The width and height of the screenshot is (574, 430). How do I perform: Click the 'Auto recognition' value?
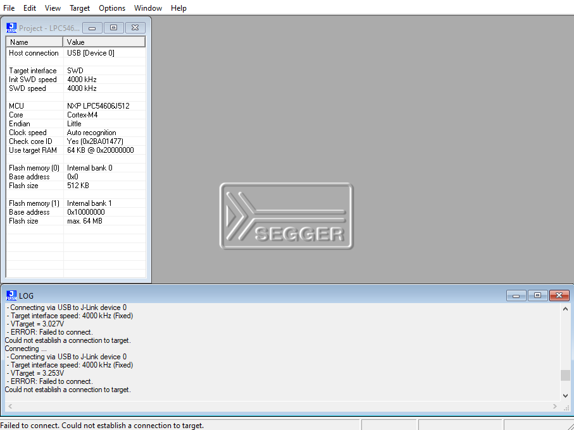click(92, 132)
